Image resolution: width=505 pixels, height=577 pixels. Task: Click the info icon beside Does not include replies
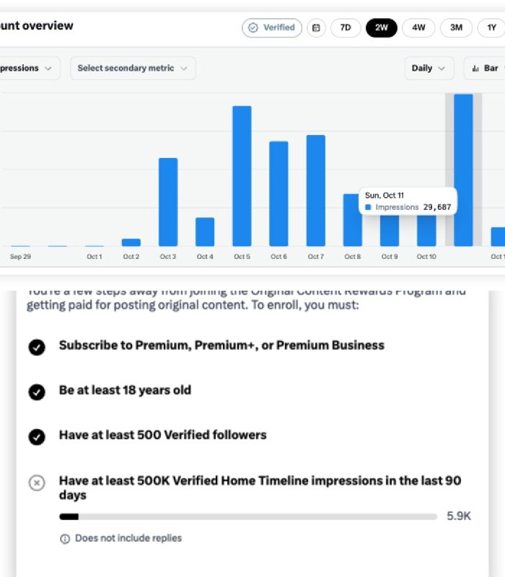click(65, 539)
